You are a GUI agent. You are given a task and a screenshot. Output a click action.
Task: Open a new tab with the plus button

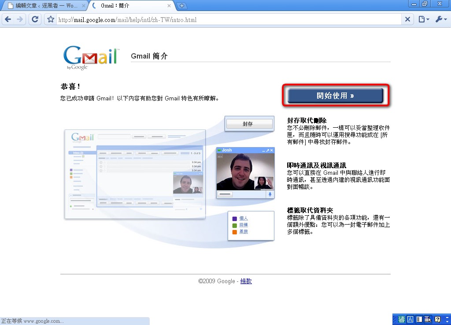coord(182,5)
